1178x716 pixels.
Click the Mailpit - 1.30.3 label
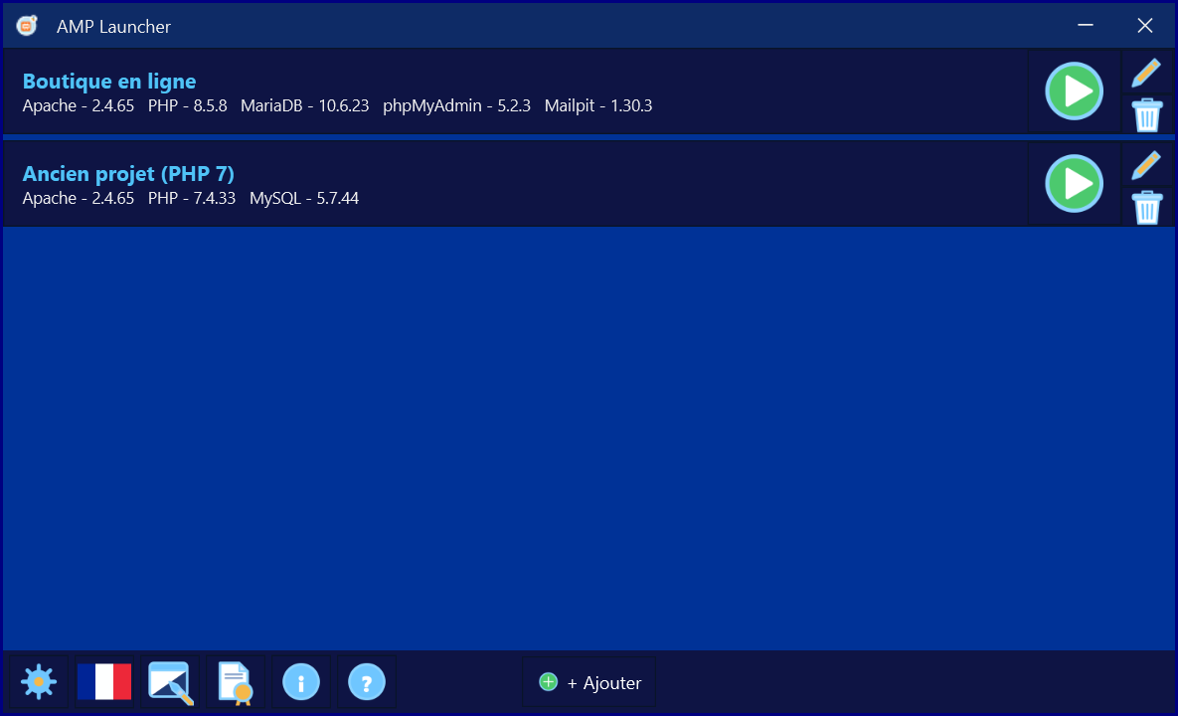(598, 106)
